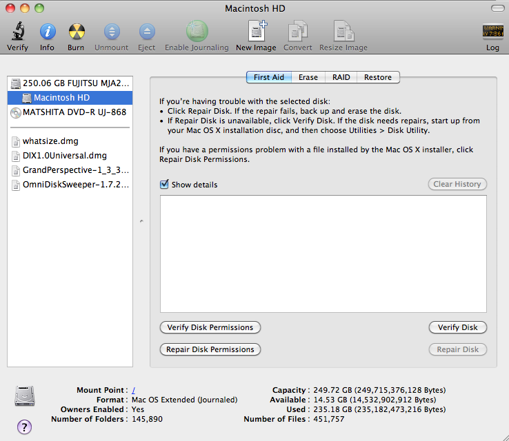Open the mount point "/" link
The width and height of the screenshot is (509, 441).
coord(133,390)
